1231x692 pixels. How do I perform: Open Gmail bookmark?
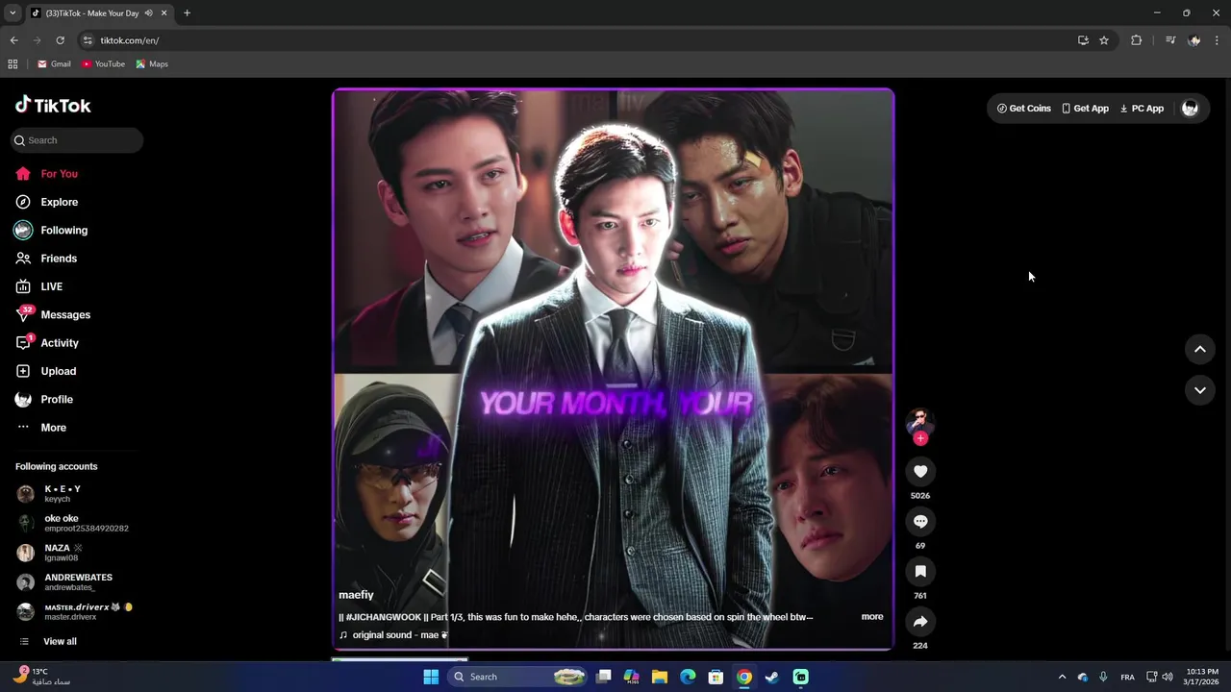54,64
